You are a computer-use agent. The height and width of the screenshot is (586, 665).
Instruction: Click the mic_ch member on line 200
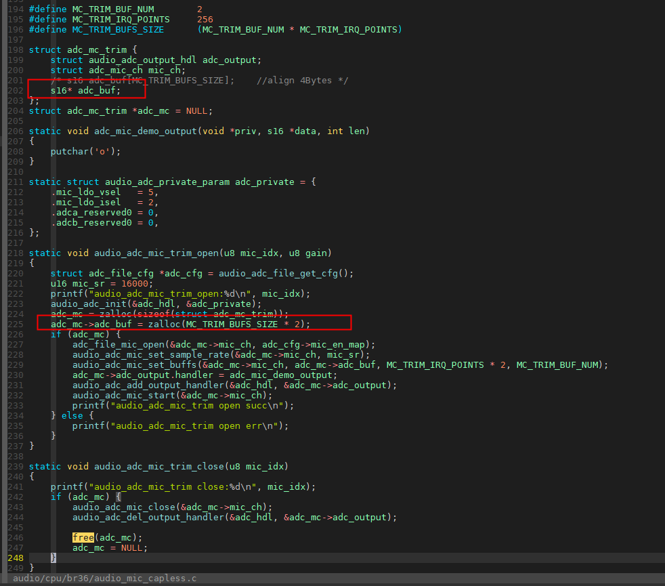[x=165, y=70]
